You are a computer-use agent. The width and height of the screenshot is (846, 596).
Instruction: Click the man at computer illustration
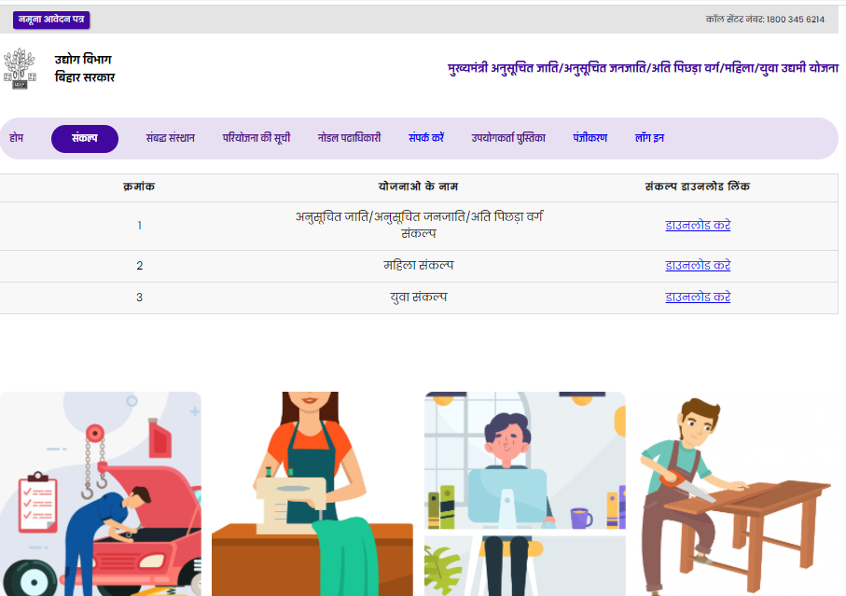tap(524, 493)
